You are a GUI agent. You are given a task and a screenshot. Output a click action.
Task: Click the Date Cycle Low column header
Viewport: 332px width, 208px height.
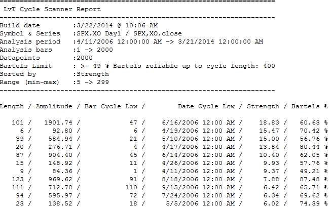(206, 106)
